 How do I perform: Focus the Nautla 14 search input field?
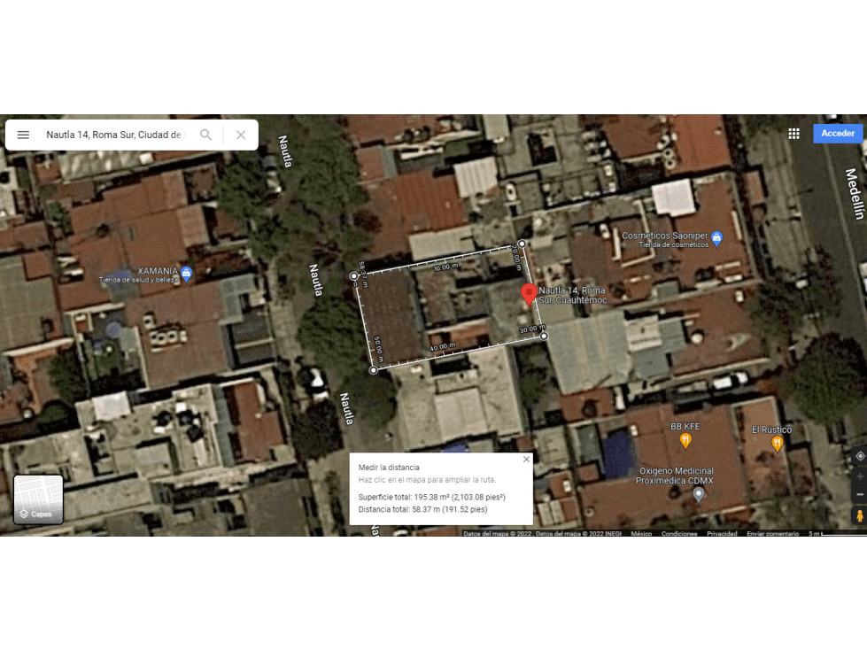(115, 135)
